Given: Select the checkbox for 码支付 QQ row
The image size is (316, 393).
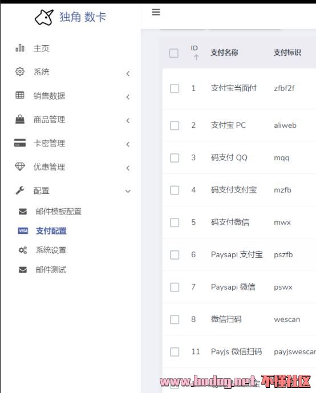Looking at the screenshot, I should (175, 158).
